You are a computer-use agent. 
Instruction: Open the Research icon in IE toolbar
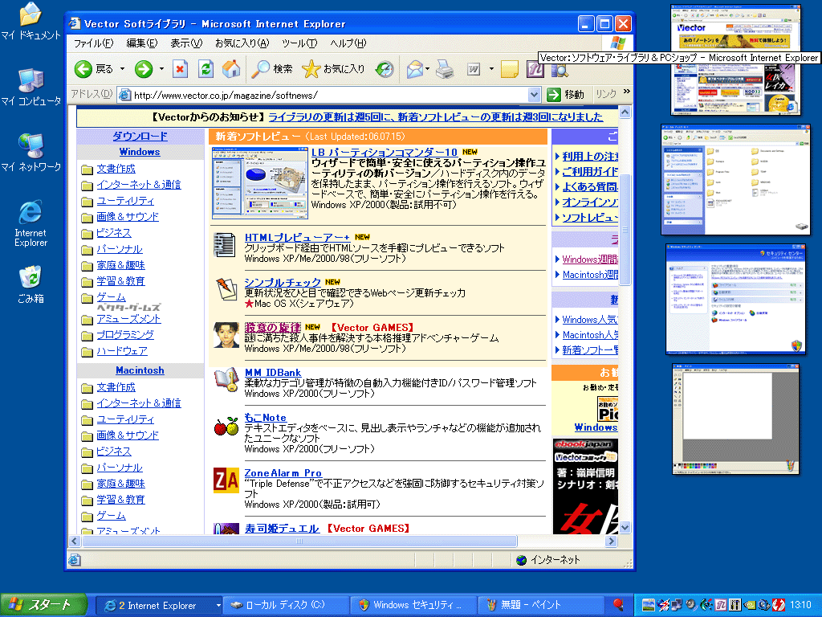pos(560,69)
